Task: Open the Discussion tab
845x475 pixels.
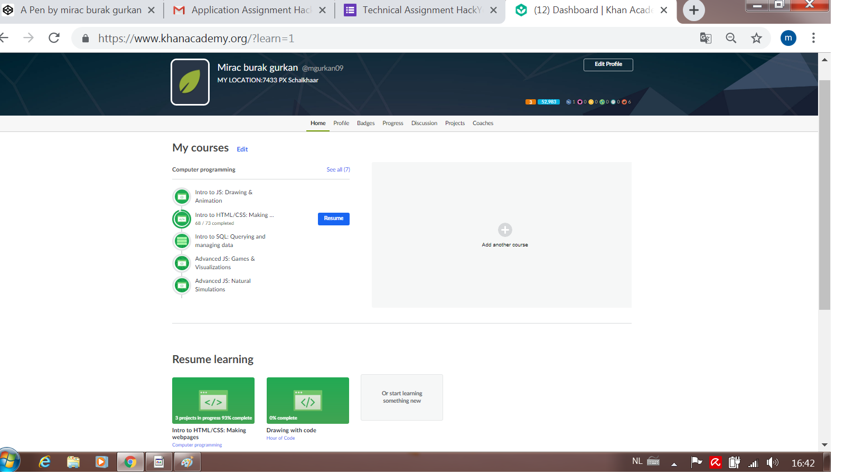Action: tap(424, 123)
